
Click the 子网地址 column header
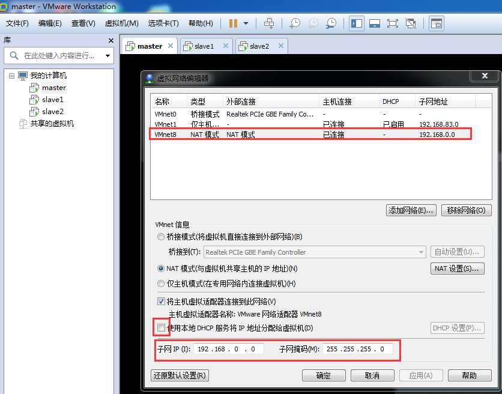445,102
